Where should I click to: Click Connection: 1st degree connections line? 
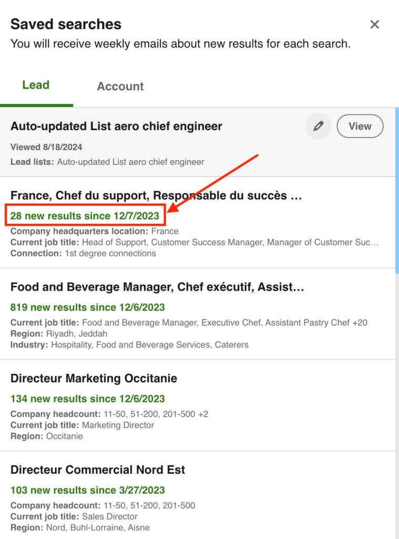point(83,253)
